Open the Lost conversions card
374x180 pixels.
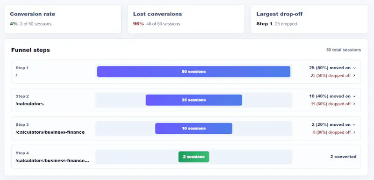186,19
